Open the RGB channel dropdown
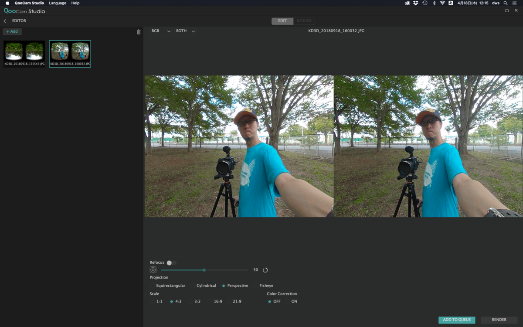The image size is (523, 327). tap(160, 31)
